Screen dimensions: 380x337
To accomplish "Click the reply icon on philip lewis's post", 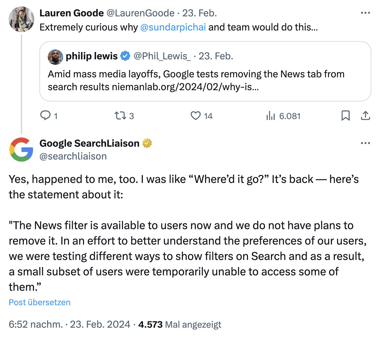I will 45,116.
